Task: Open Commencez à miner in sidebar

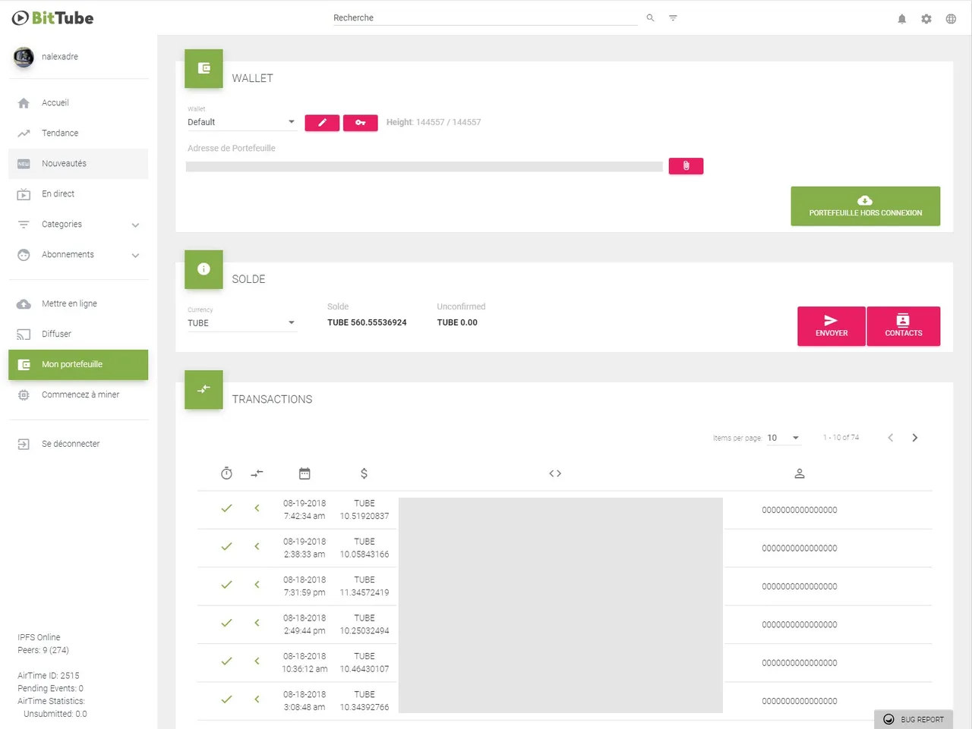Action: pos(78,395)
